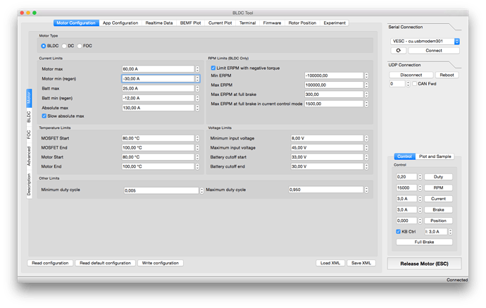Click the serial port refresh icon

400,51
